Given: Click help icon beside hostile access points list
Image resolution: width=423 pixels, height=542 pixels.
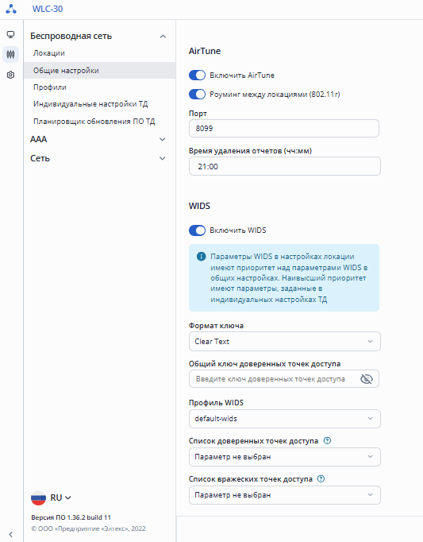Looking at the screenshot, I should (321, 478).
